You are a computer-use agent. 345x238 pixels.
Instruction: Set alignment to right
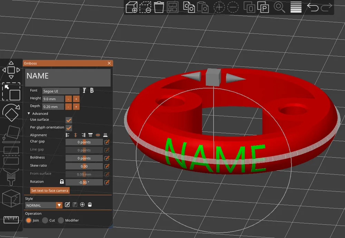coord(83,135)
